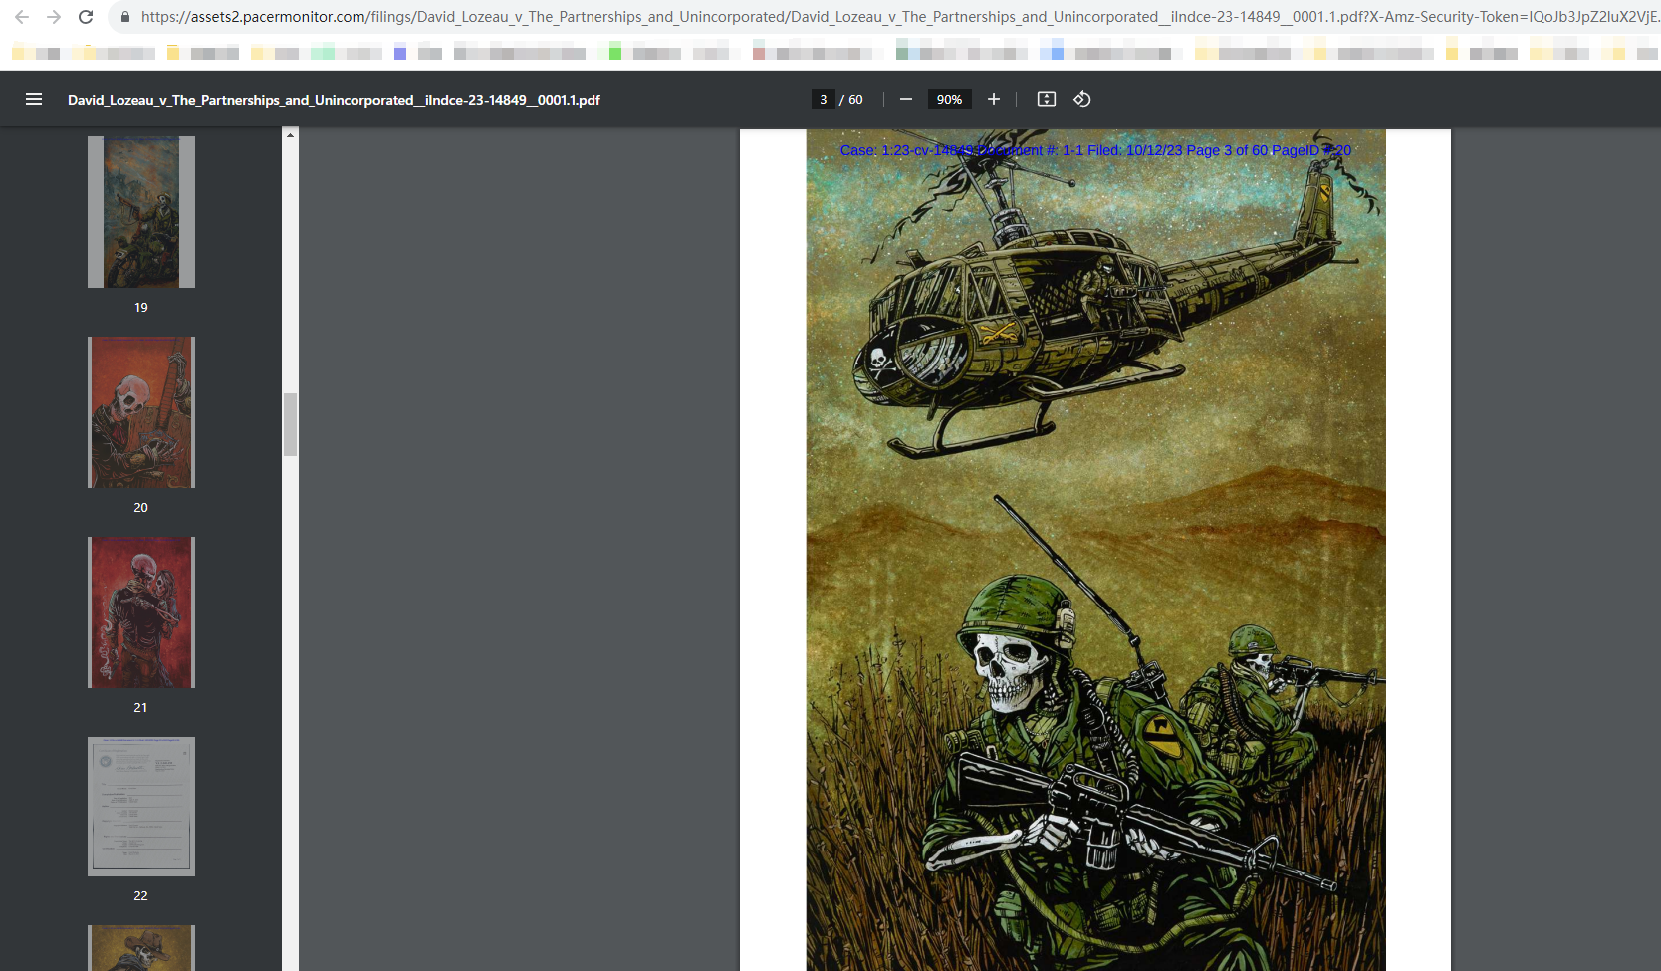Jump to page 20 thumbnail
This screenshot has width=1661, height=971.
point(141,412)
